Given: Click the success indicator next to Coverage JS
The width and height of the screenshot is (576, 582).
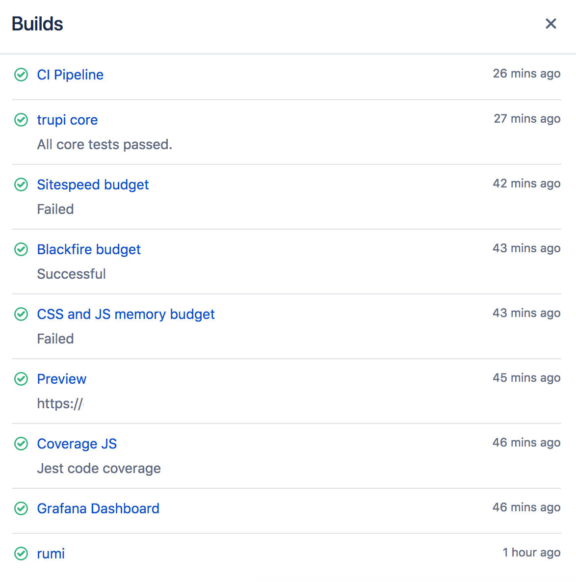Looking at the screenshot, I should coord(21,444).
